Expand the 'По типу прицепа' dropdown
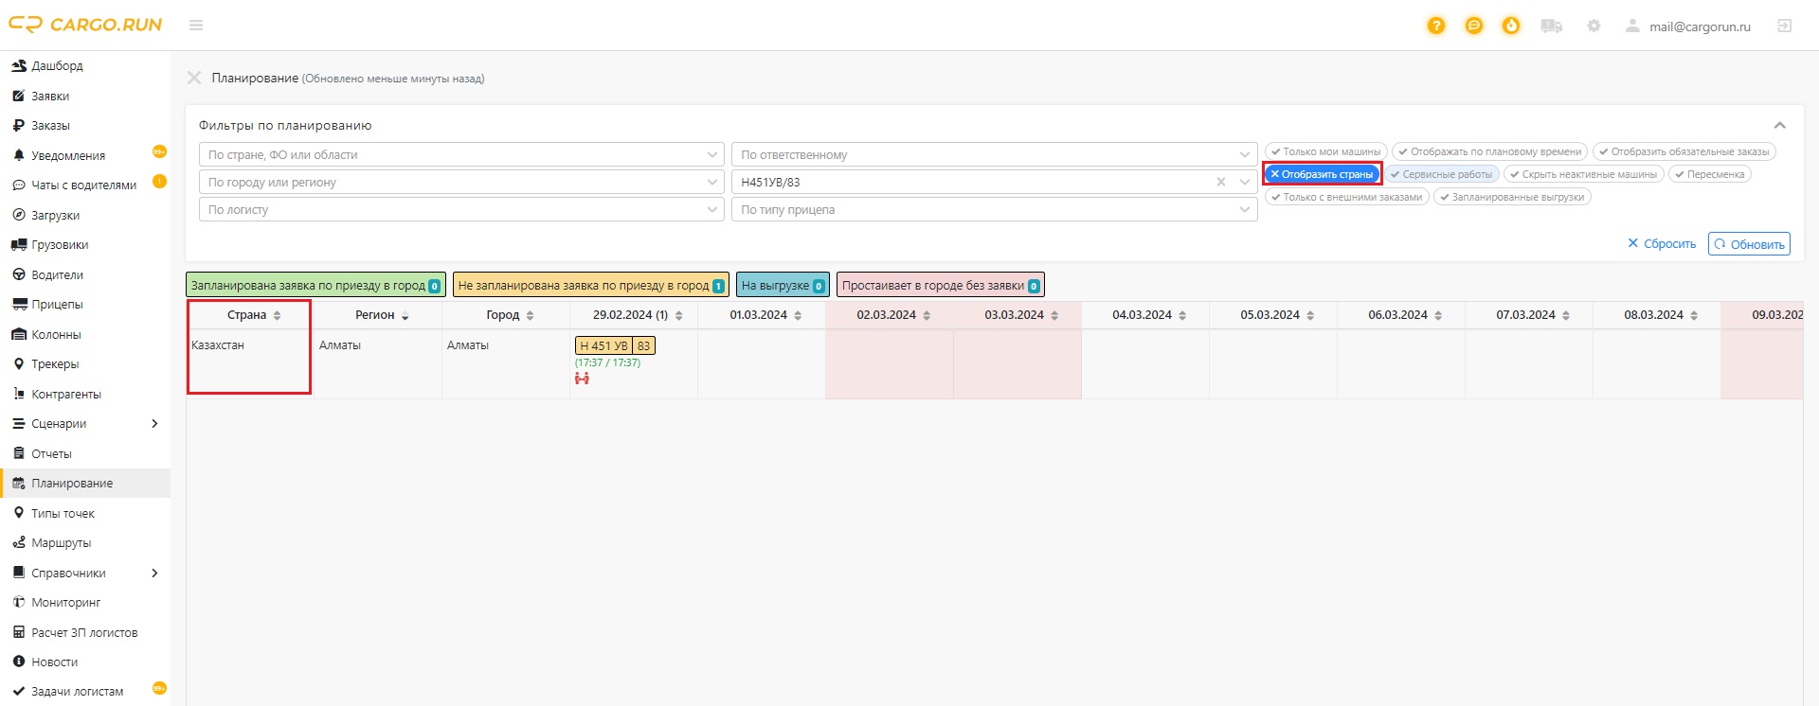This screenshot has width=1819, height=706. pyautogui.click(x=994, y=210)
